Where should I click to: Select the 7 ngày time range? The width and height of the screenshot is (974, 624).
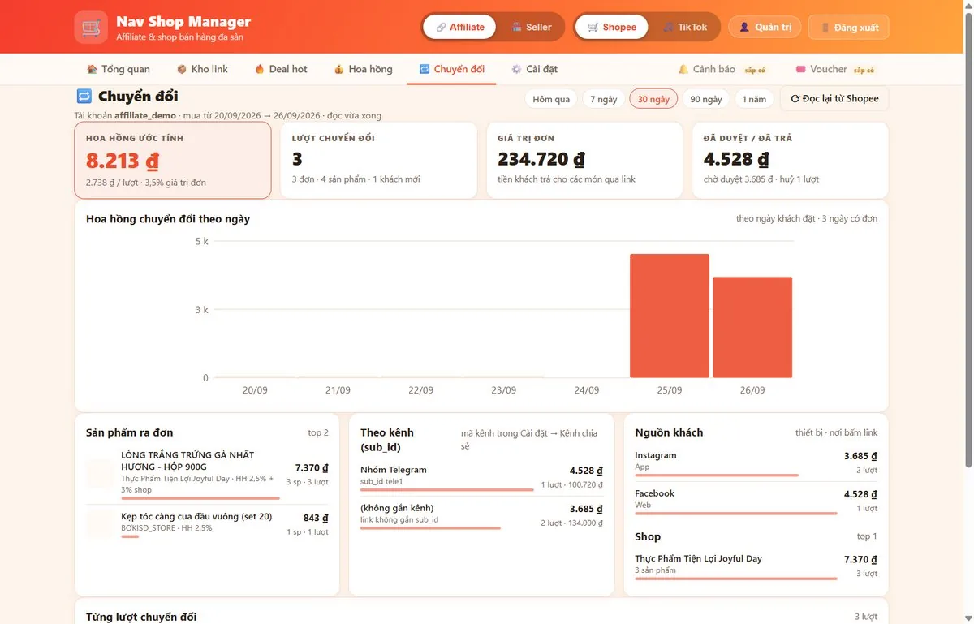point(604,99)
